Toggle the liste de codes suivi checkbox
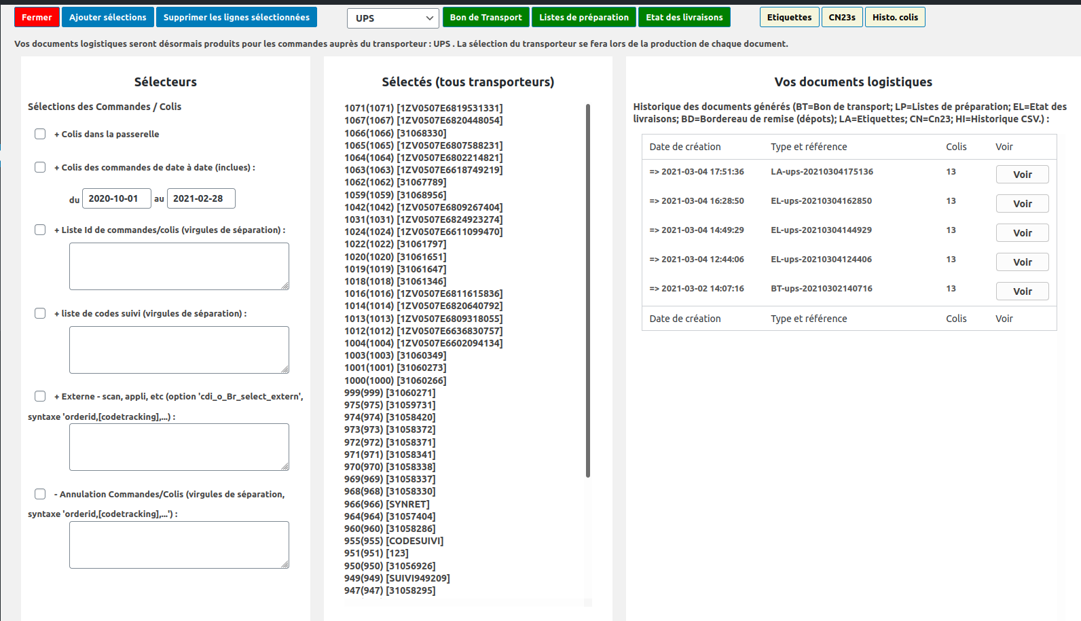 [40, 313]
